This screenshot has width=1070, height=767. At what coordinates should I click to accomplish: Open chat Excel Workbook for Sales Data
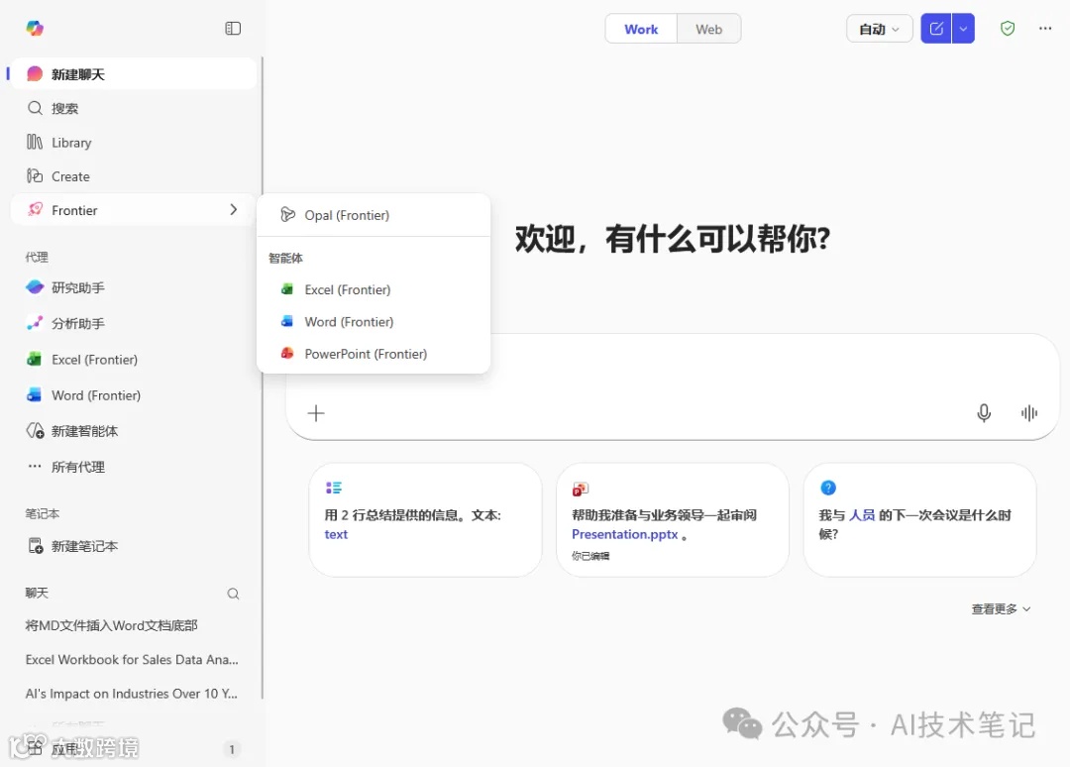click(x=132, y=659)
